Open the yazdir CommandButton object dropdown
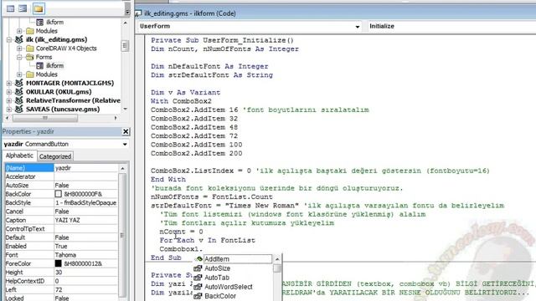536x301 pixels. click(125, 145)
